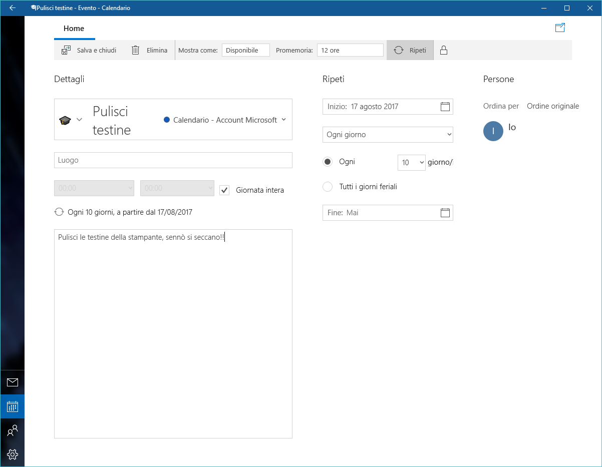Delete event via trash can icon
The width and height of the screenshot is (602, 467).
[135, 50]
